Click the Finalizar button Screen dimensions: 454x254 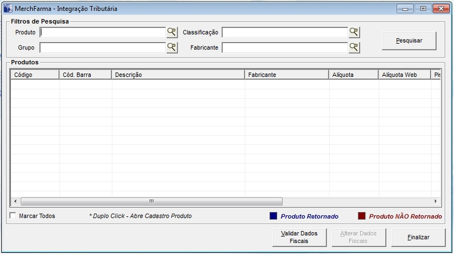tap(418, 237)
